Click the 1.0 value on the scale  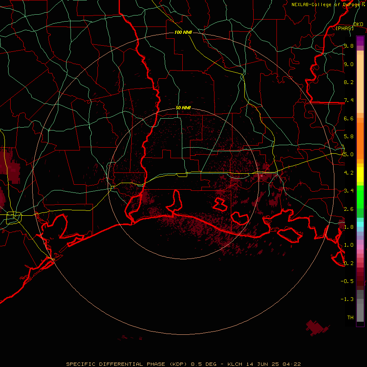pyautogui.click(x=349, y=245)
